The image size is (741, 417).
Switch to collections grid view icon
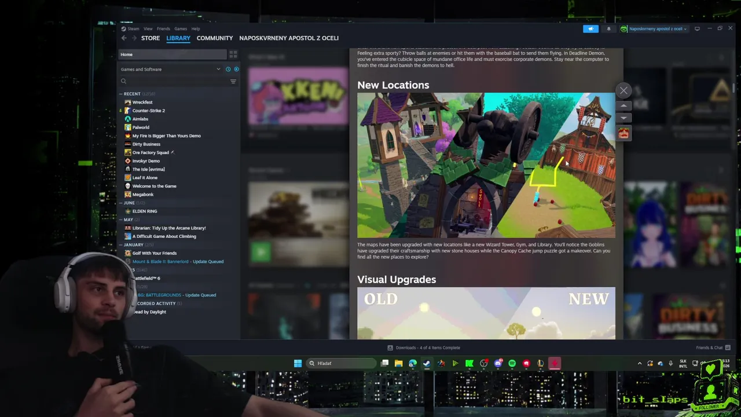(233, 54)
